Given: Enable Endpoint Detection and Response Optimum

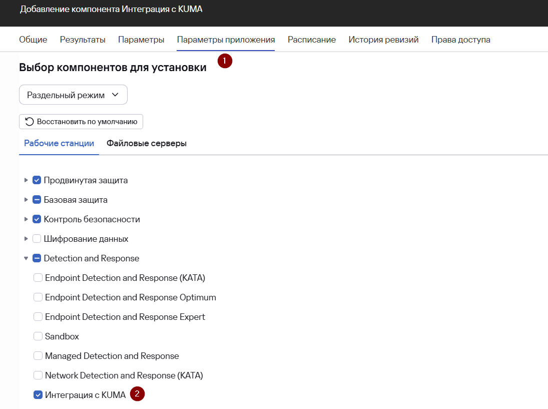Looking at the screenshot, I should tap(38, 297).
